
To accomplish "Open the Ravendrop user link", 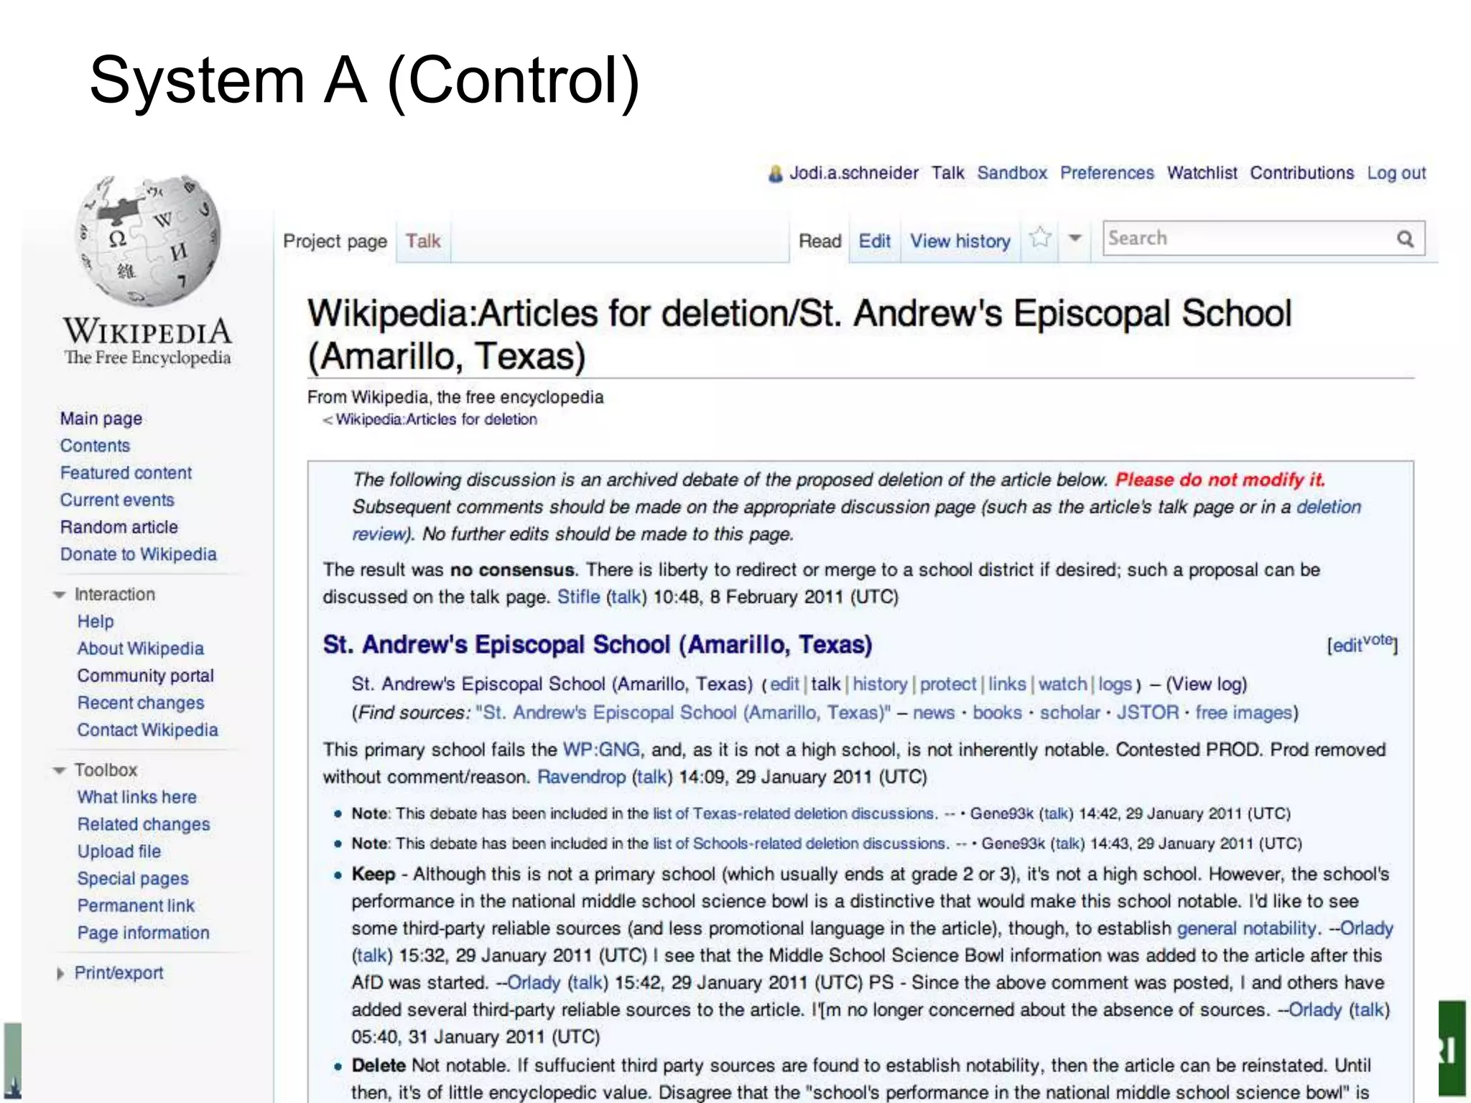I will 582,777.
